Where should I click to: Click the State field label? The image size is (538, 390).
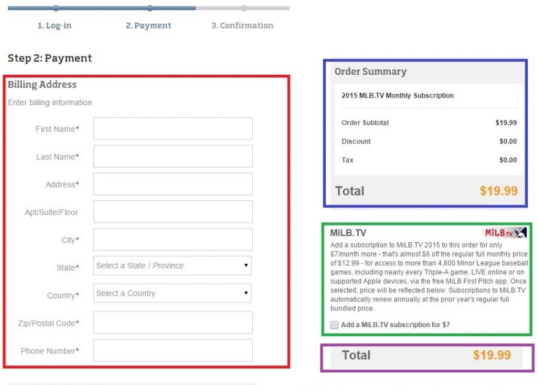point(68,268)
